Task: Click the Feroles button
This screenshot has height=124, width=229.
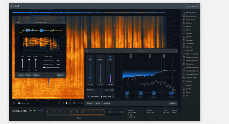Action: tap(21, 75)
